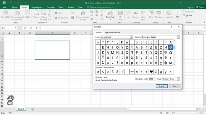Expand the formula bar
The image size is (206, 115).
click(204, 28)
